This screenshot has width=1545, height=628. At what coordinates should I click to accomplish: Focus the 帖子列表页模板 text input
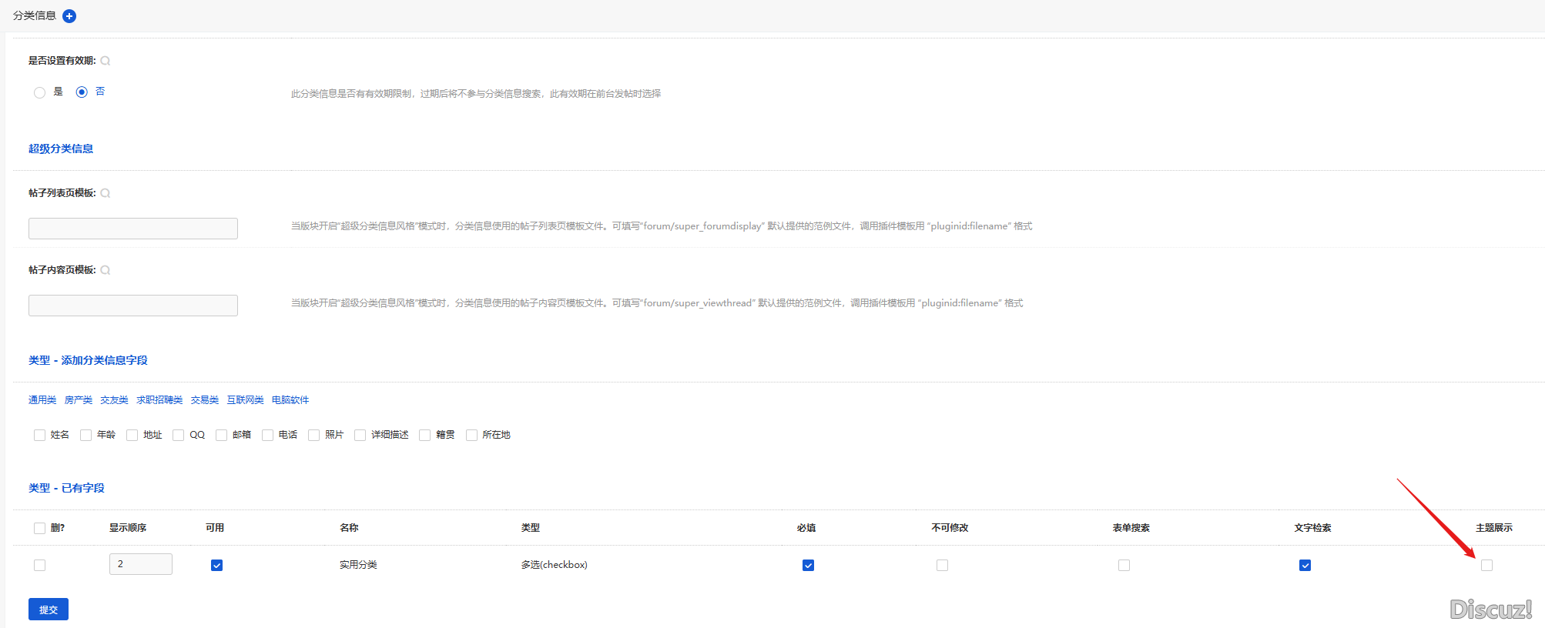pyautogui.click(x=133, y=229)
